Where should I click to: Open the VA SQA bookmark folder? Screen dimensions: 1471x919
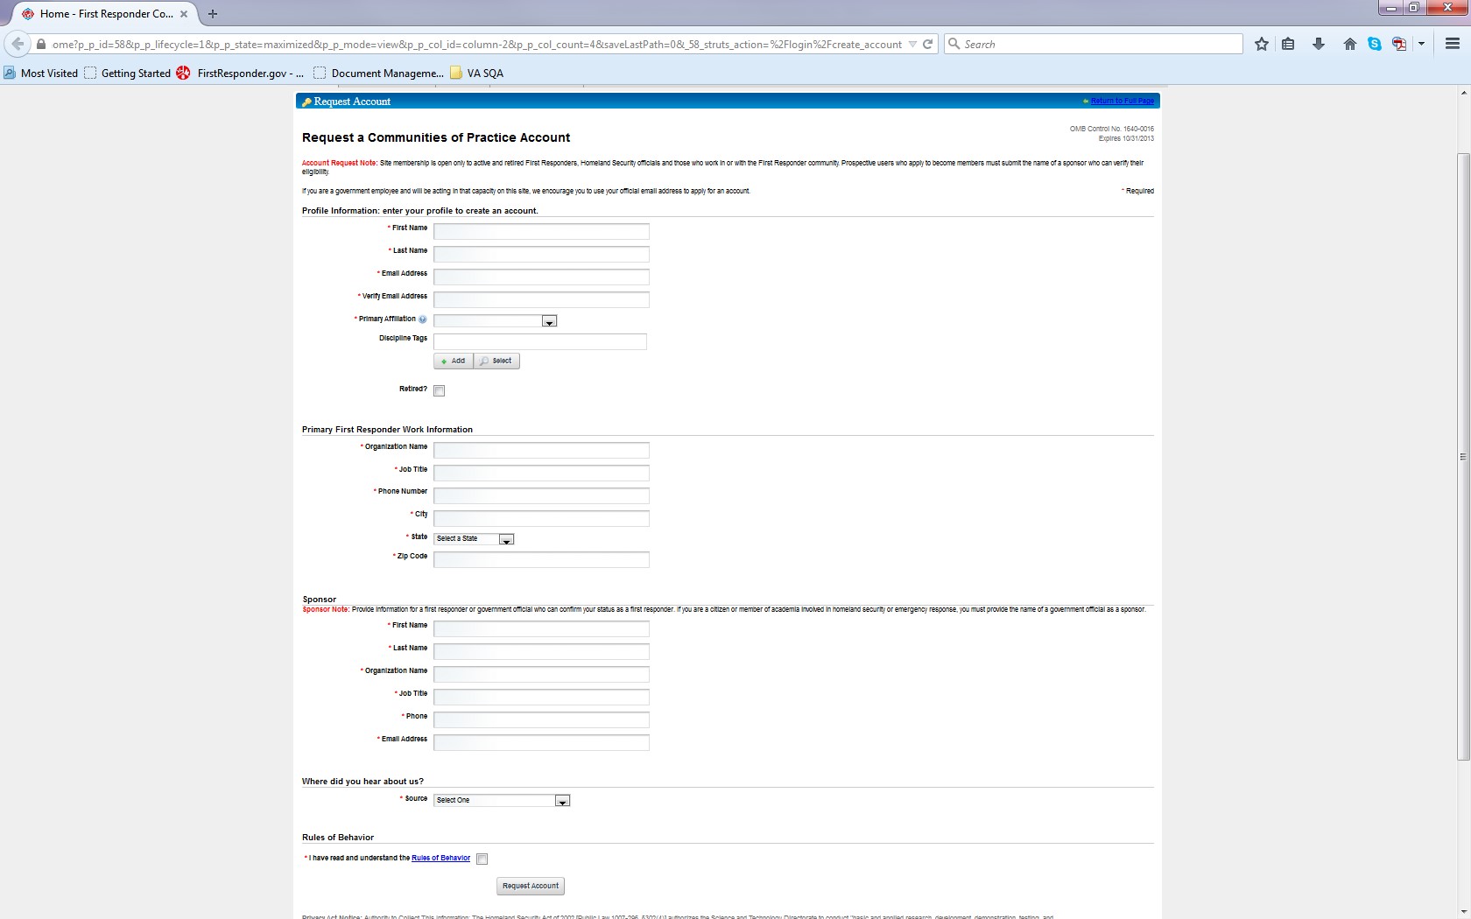476,74
